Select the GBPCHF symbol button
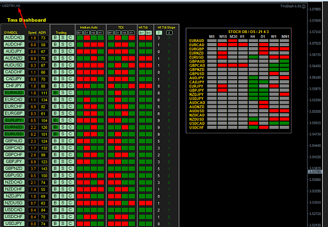The image size is (328, 227). [14, 155]
